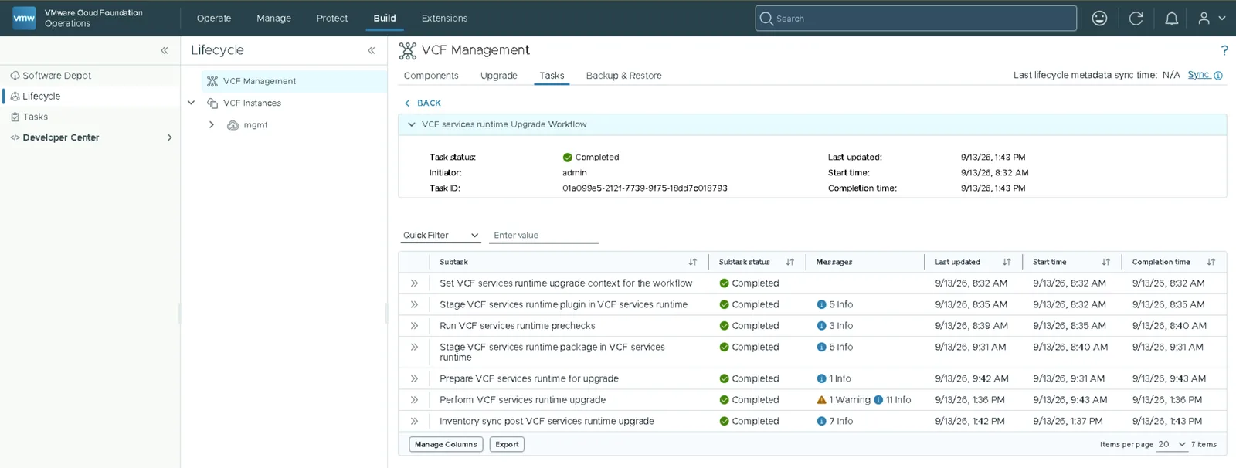
Task: Open the Manage menu
Action: [x=273, y=19]
